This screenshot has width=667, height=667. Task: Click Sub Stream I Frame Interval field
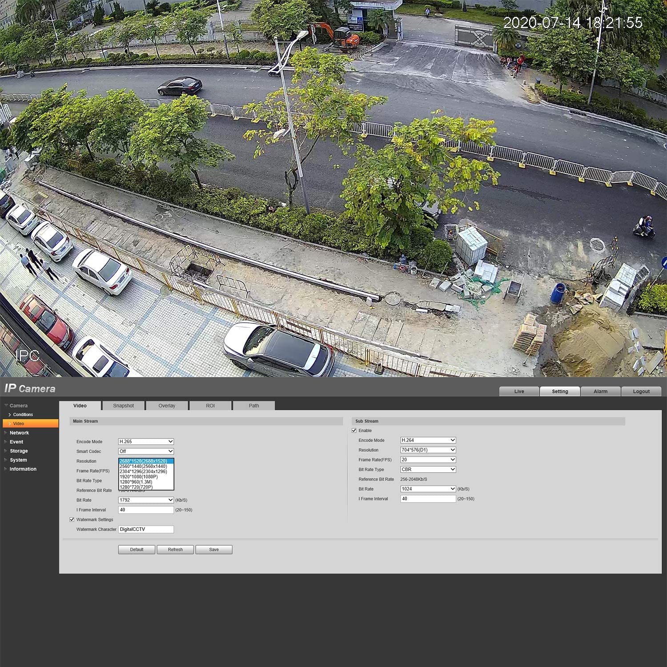point(428,499)
